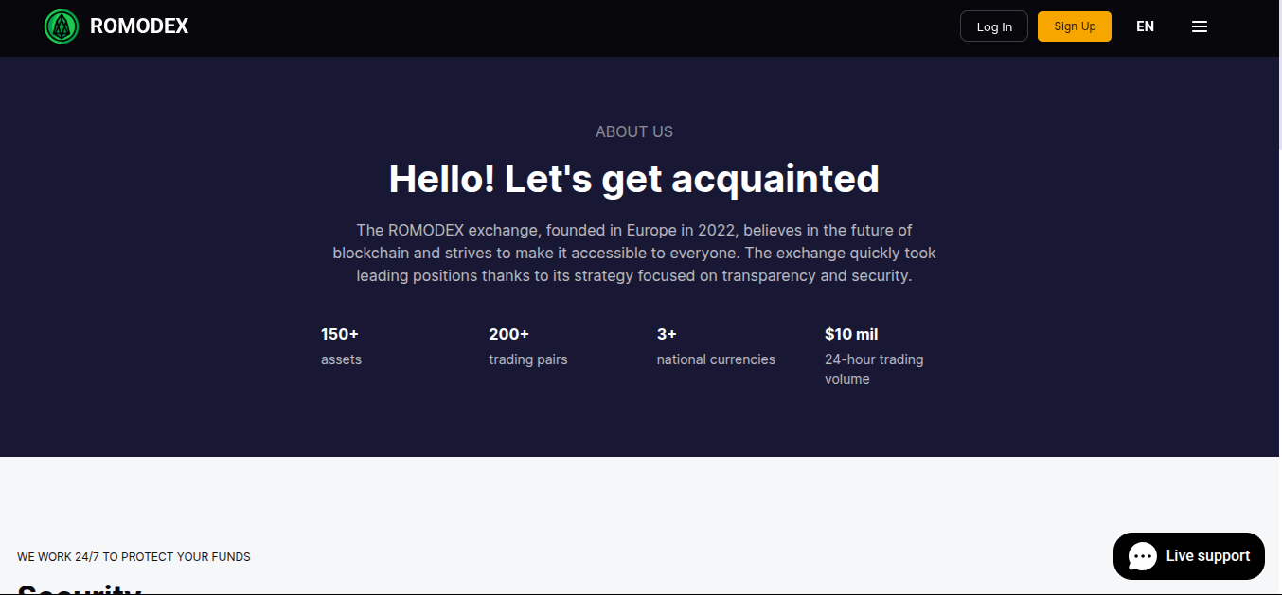Click the partially visible Security heading
Viewport: 1282px width, 595px height.
tap(79, 589)
